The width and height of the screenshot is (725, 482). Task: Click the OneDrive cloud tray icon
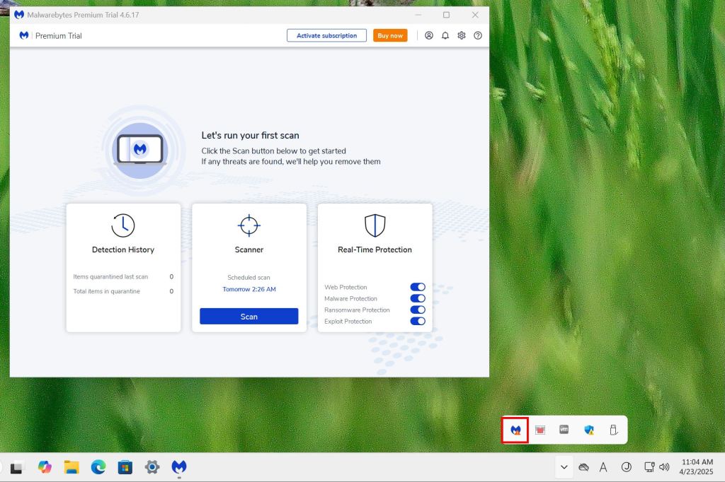click(583, 467)
